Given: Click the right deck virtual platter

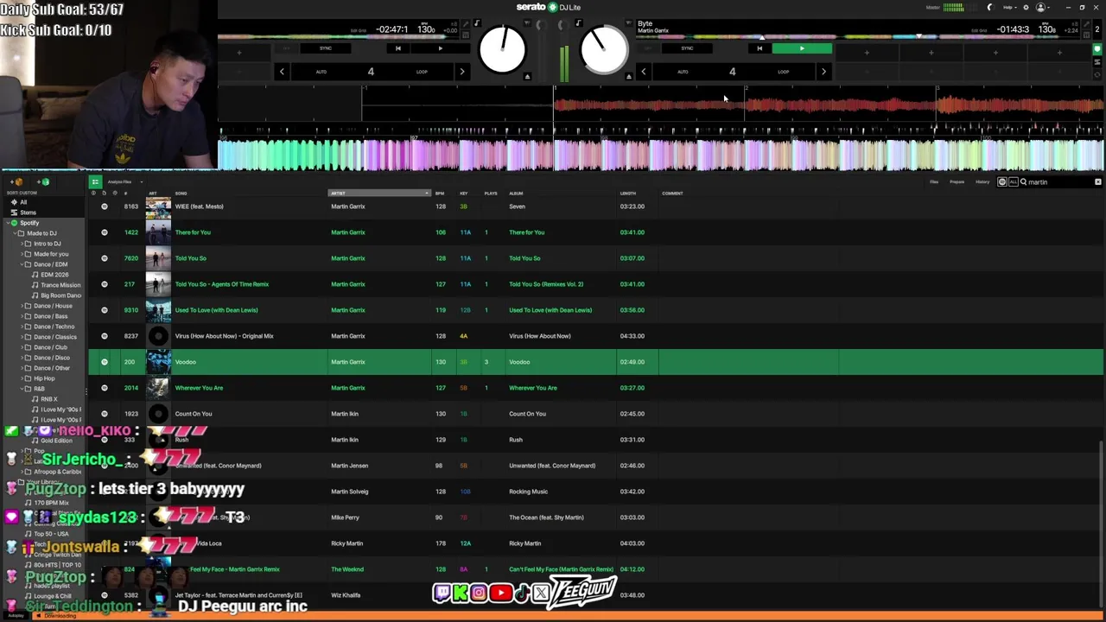Looking at the screenshot, I should pyautogui.click(x=603, y=50).
